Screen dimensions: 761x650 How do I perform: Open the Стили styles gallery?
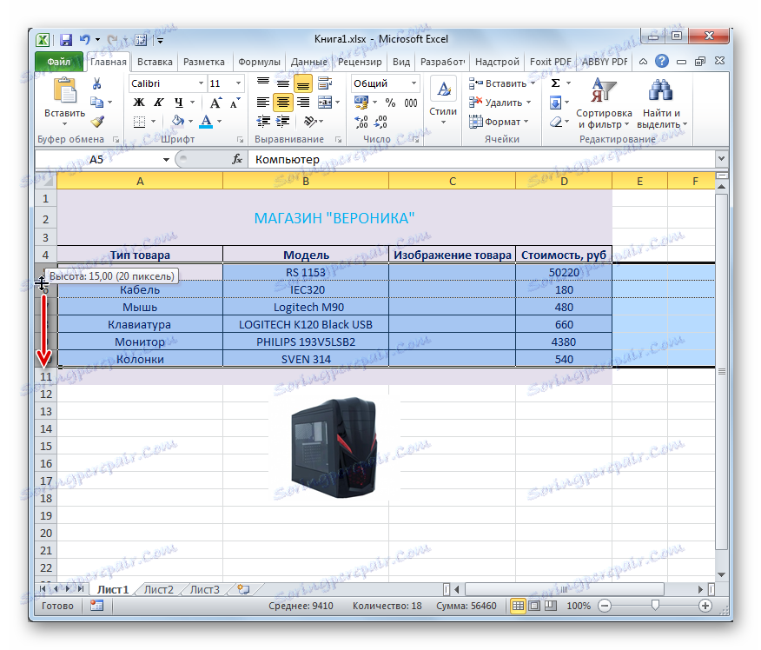443,103
